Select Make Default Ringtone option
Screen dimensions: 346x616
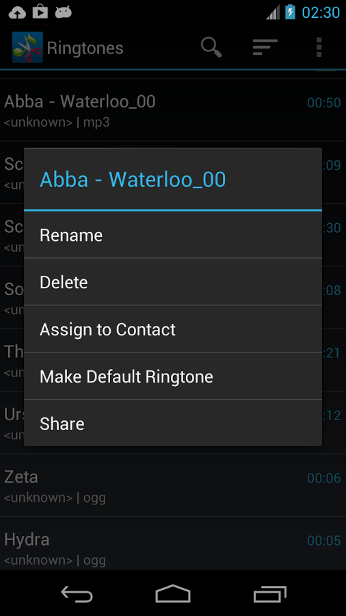[173, 376]
